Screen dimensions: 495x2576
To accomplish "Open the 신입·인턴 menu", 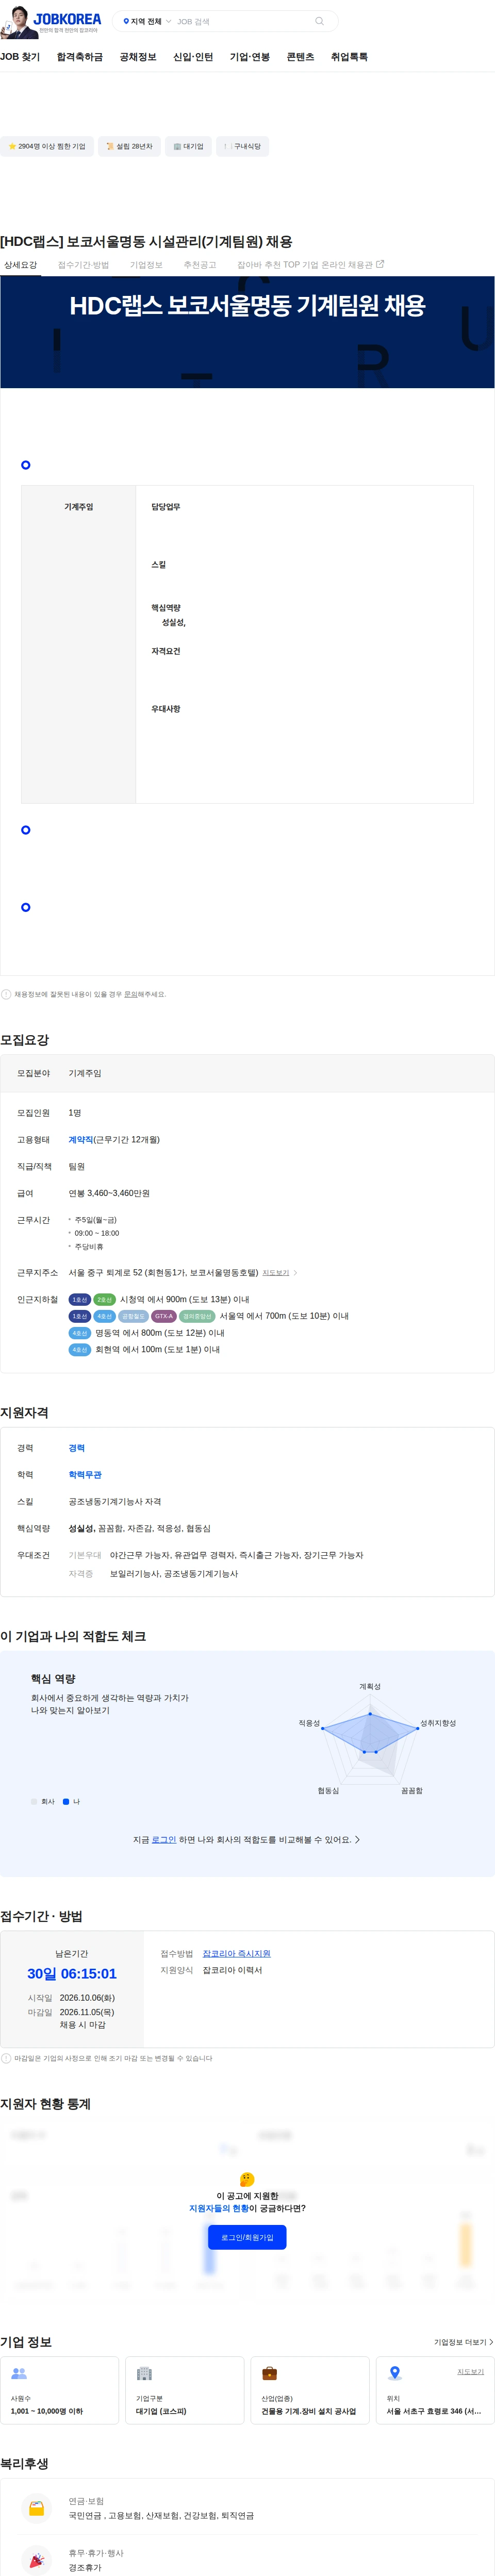I will pos(193,57).
